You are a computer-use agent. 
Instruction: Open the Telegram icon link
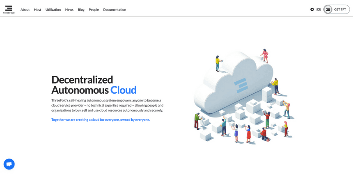pyautogui.click(x=312, y=9)
